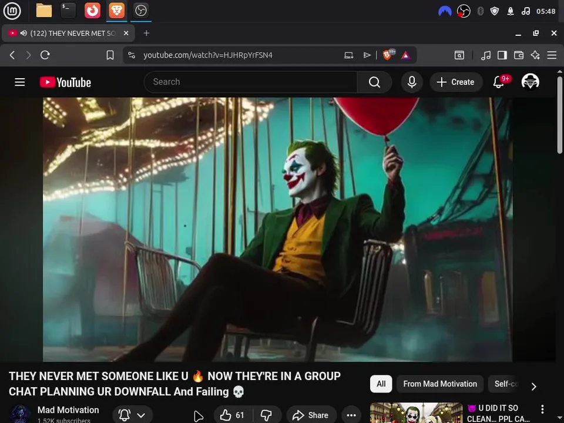Open the Bluetooth tray icon
564x423 pixels.
[x=480, y=11]
